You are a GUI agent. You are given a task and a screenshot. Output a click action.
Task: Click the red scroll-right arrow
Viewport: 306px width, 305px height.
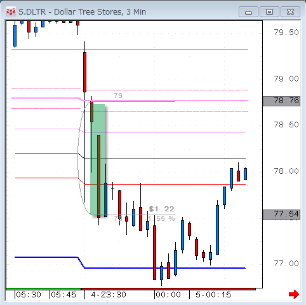pos(294,294)
